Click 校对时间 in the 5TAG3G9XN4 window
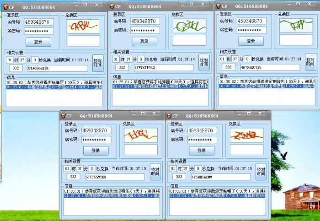This screenshot has height=221, width=320. pos(98,63)
